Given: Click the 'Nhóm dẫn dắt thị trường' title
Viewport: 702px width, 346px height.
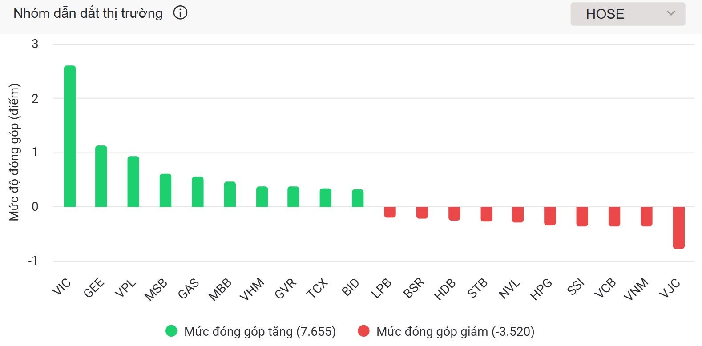Looking at the screenshot, I should point(88,13).
